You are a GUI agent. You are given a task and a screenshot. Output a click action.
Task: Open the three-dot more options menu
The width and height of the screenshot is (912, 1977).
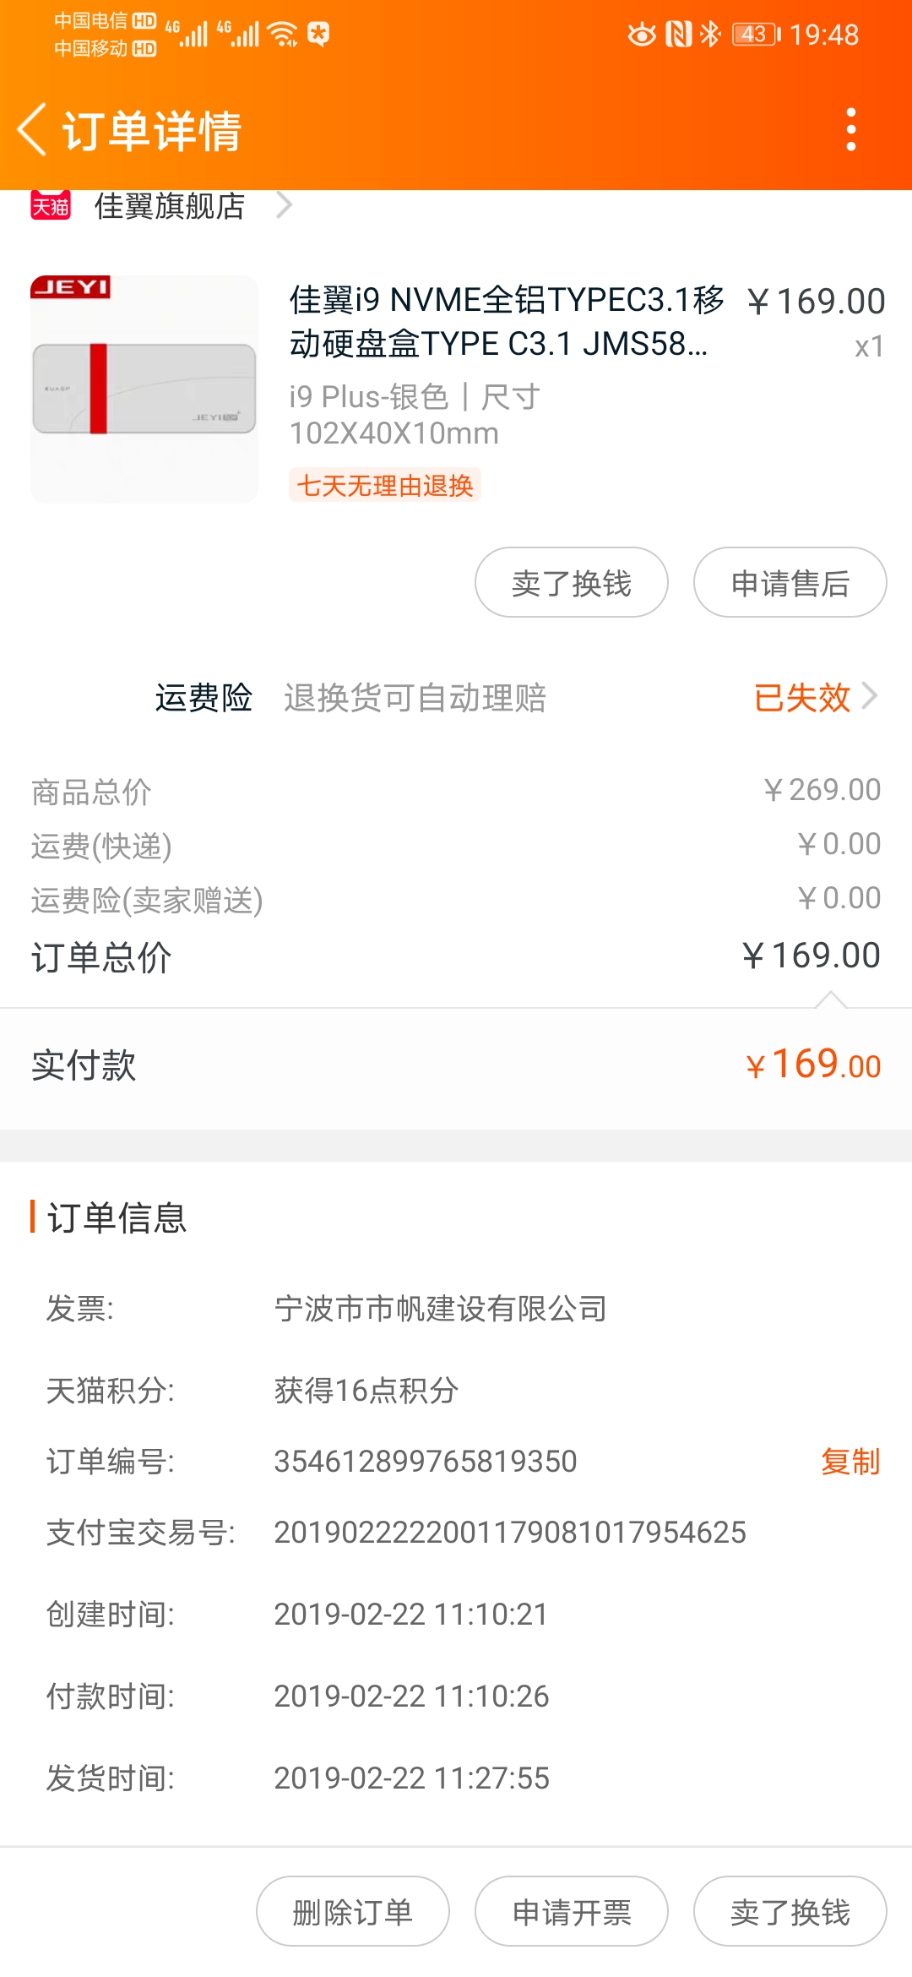coord(851,130)
